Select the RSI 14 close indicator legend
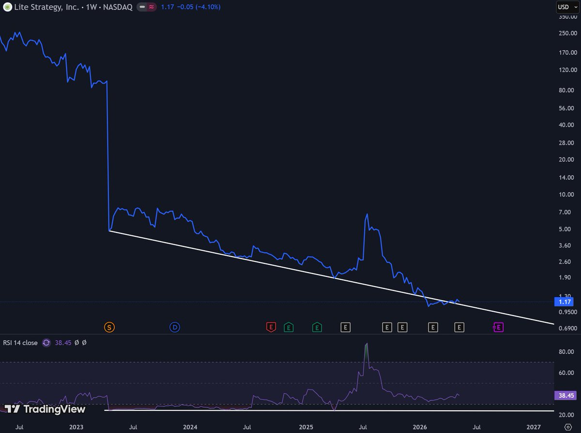 click(x=20, y=343)
